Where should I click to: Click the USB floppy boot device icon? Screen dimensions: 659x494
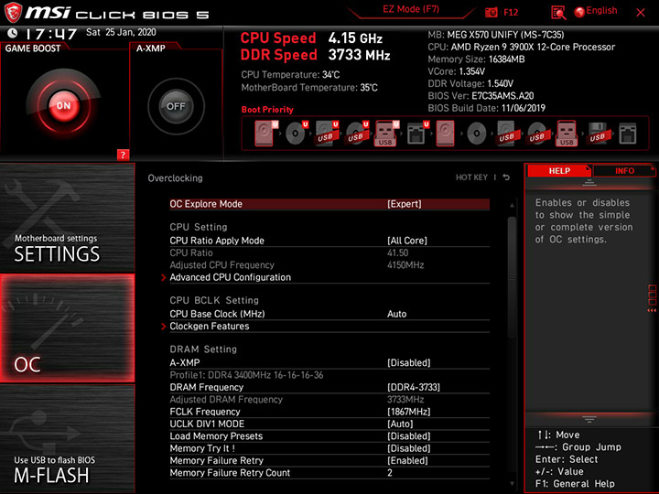coord(597,134)
